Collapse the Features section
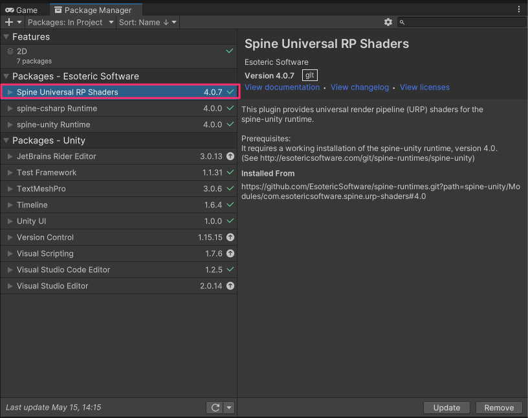 point(6,37)
